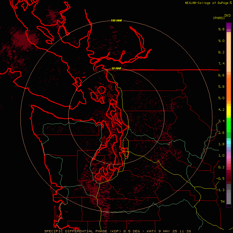Click the 7.4 legend value
This screenshot has width=233, height=233.
click(x=221, y=64)
